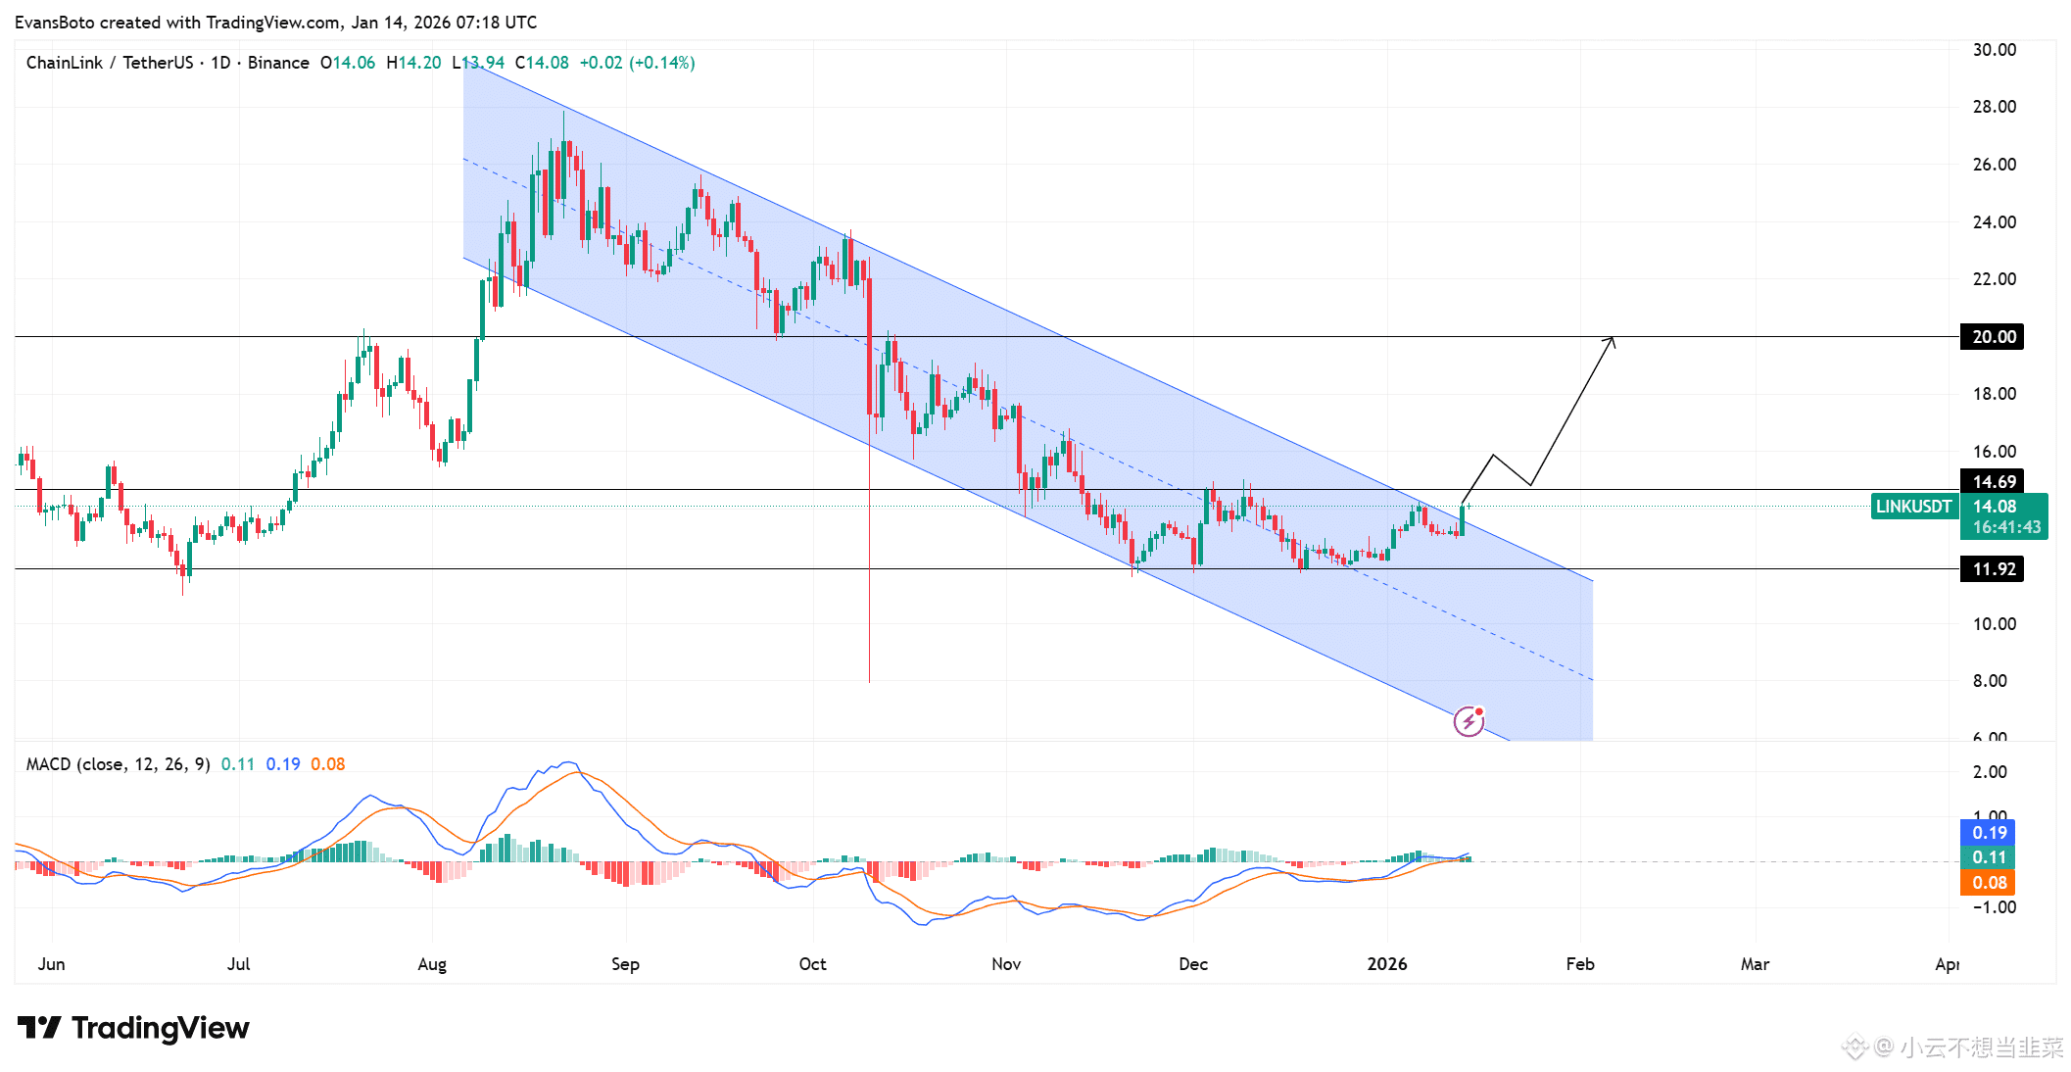The width and height of the screenshot is (2071, 1072).
Task: Select the MACD (close, 12, 26, 9) indicator label
Action: (118, 764)
